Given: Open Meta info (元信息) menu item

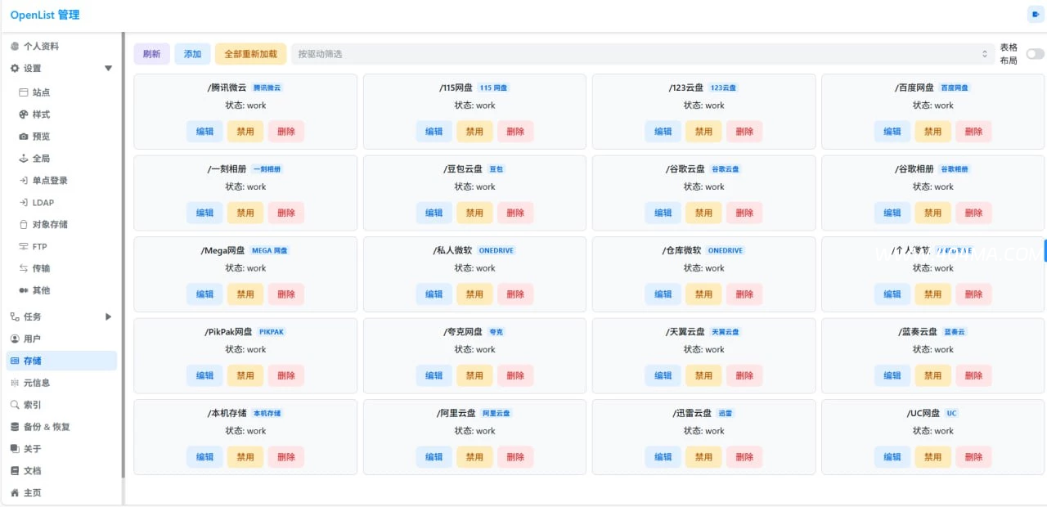Looking at the screenshot, I should click(x=61, y=383).
